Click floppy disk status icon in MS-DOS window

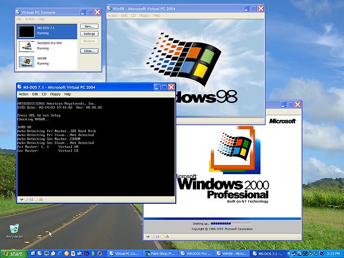(x=31, y=199)
